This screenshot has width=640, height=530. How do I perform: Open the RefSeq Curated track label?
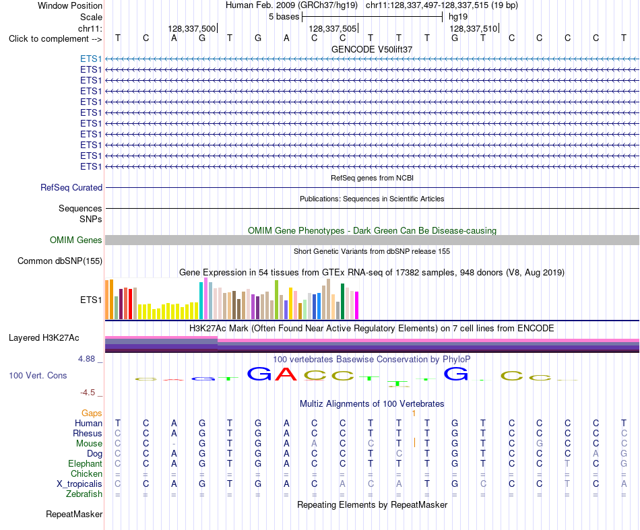[x=71, y=188]
